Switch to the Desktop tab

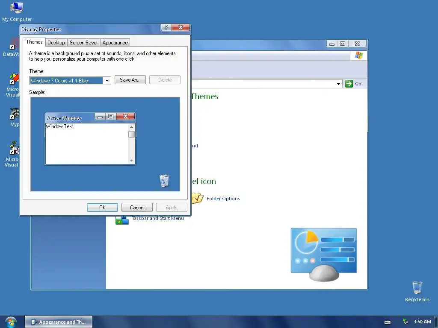tap(56, 43)
